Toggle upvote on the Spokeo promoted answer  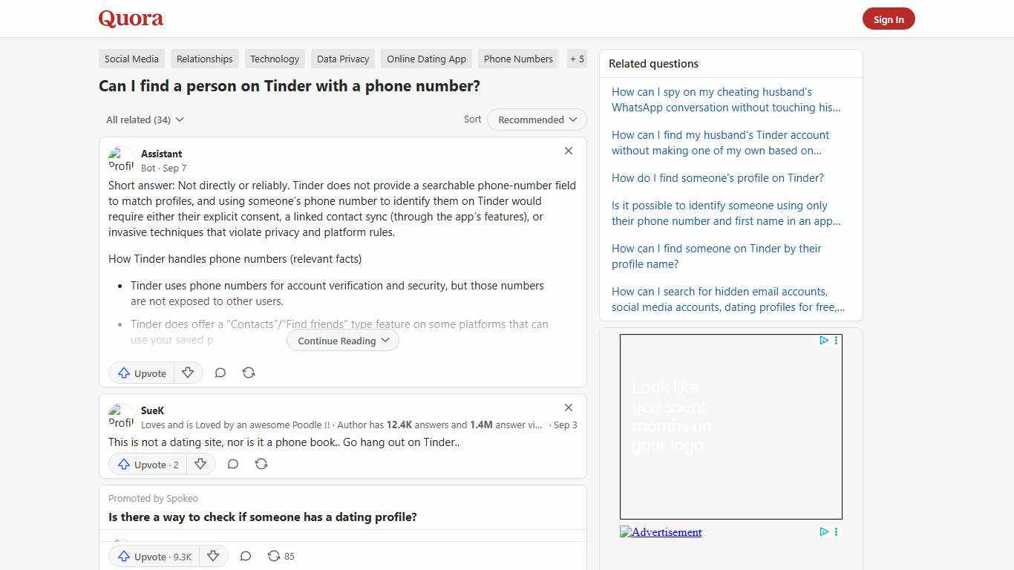click(154, 556)
